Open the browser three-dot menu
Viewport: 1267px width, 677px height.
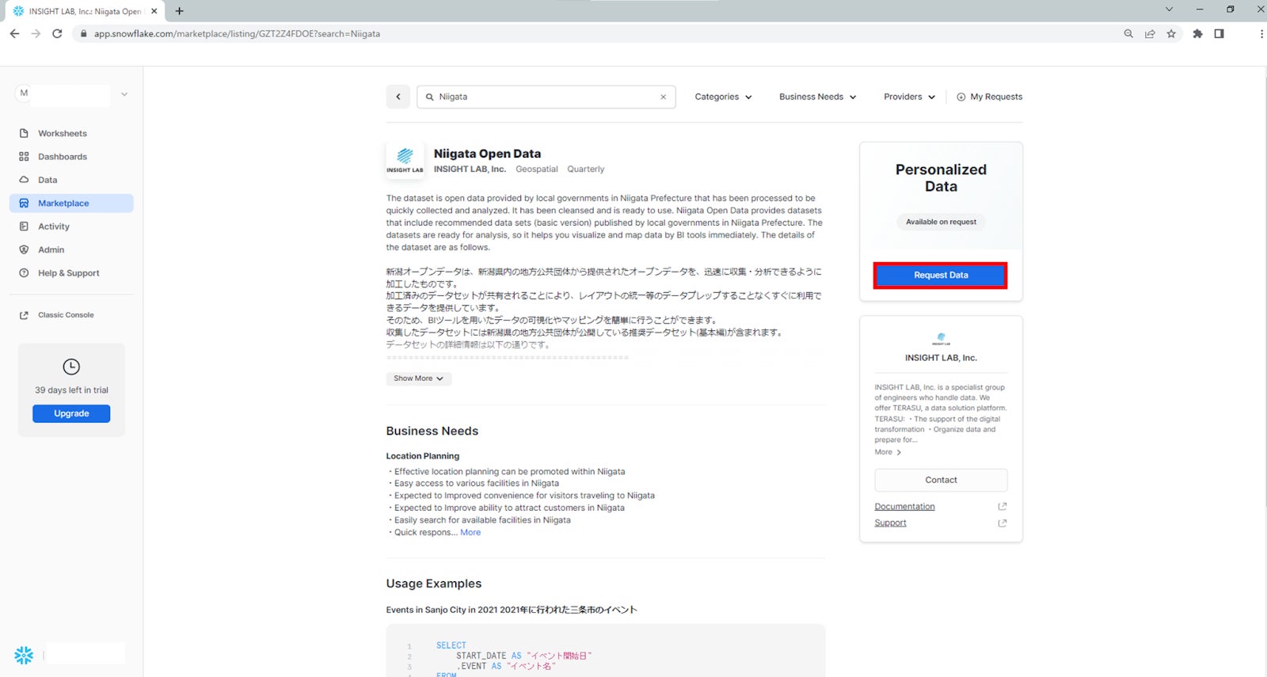pos(1261,33)
